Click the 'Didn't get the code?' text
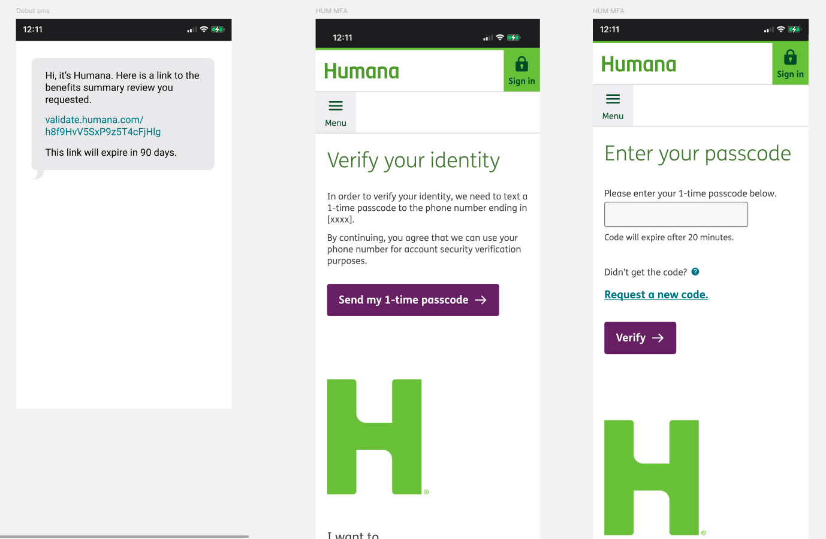Viewport: 826px width, 539px height. (646, 272)
